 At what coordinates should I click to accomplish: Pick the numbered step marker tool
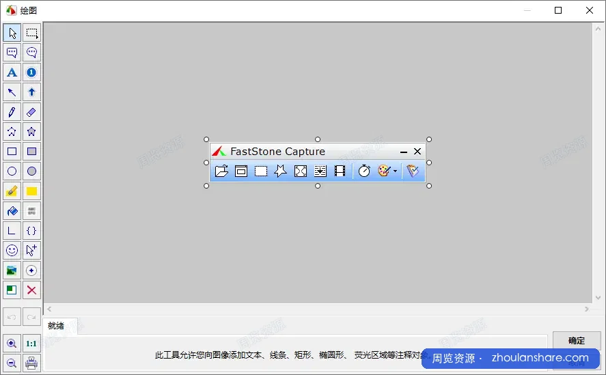(31, 72)
